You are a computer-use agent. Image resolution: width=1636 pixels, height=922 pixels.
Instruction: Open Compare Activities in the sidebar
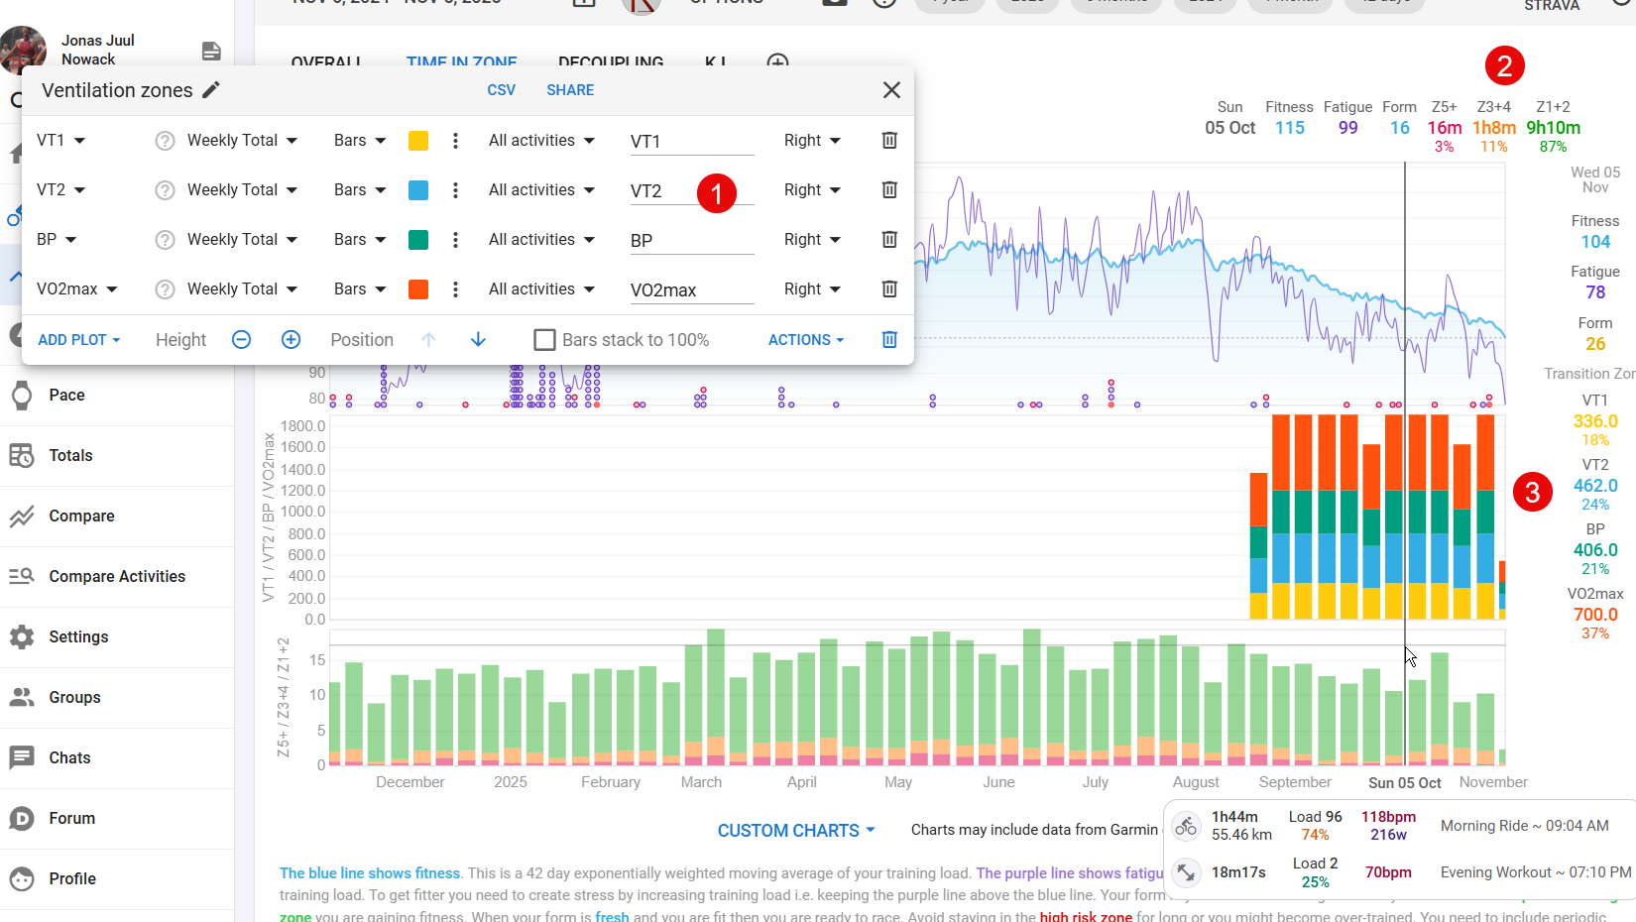117,577
